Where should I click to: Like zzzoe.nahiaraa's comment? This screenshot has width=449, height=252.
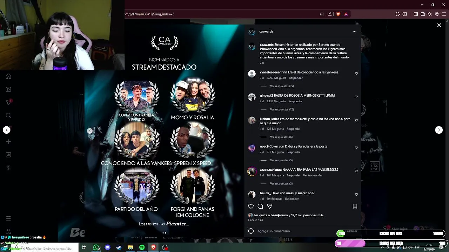[x=356, y=171]
